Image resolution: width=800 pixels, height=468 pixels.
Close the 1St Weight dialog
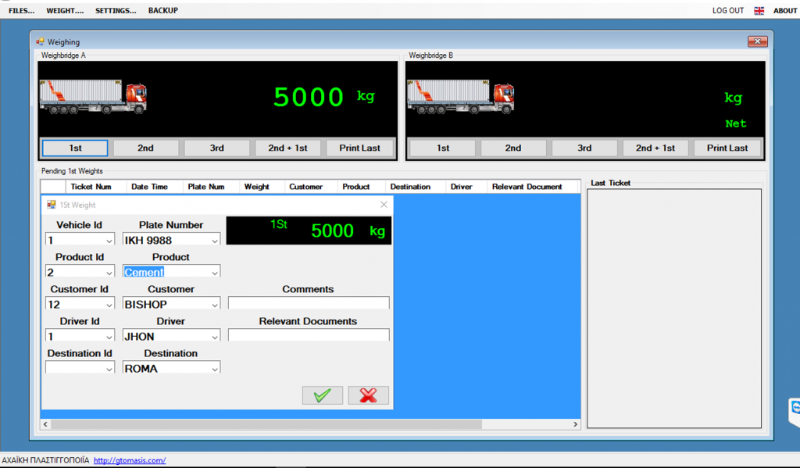pos(384,205)
